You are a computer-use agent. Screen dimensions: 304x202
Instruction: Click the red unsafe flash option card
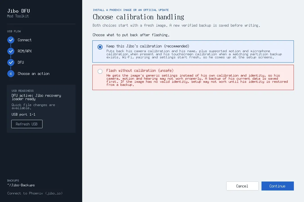point(193,77)
